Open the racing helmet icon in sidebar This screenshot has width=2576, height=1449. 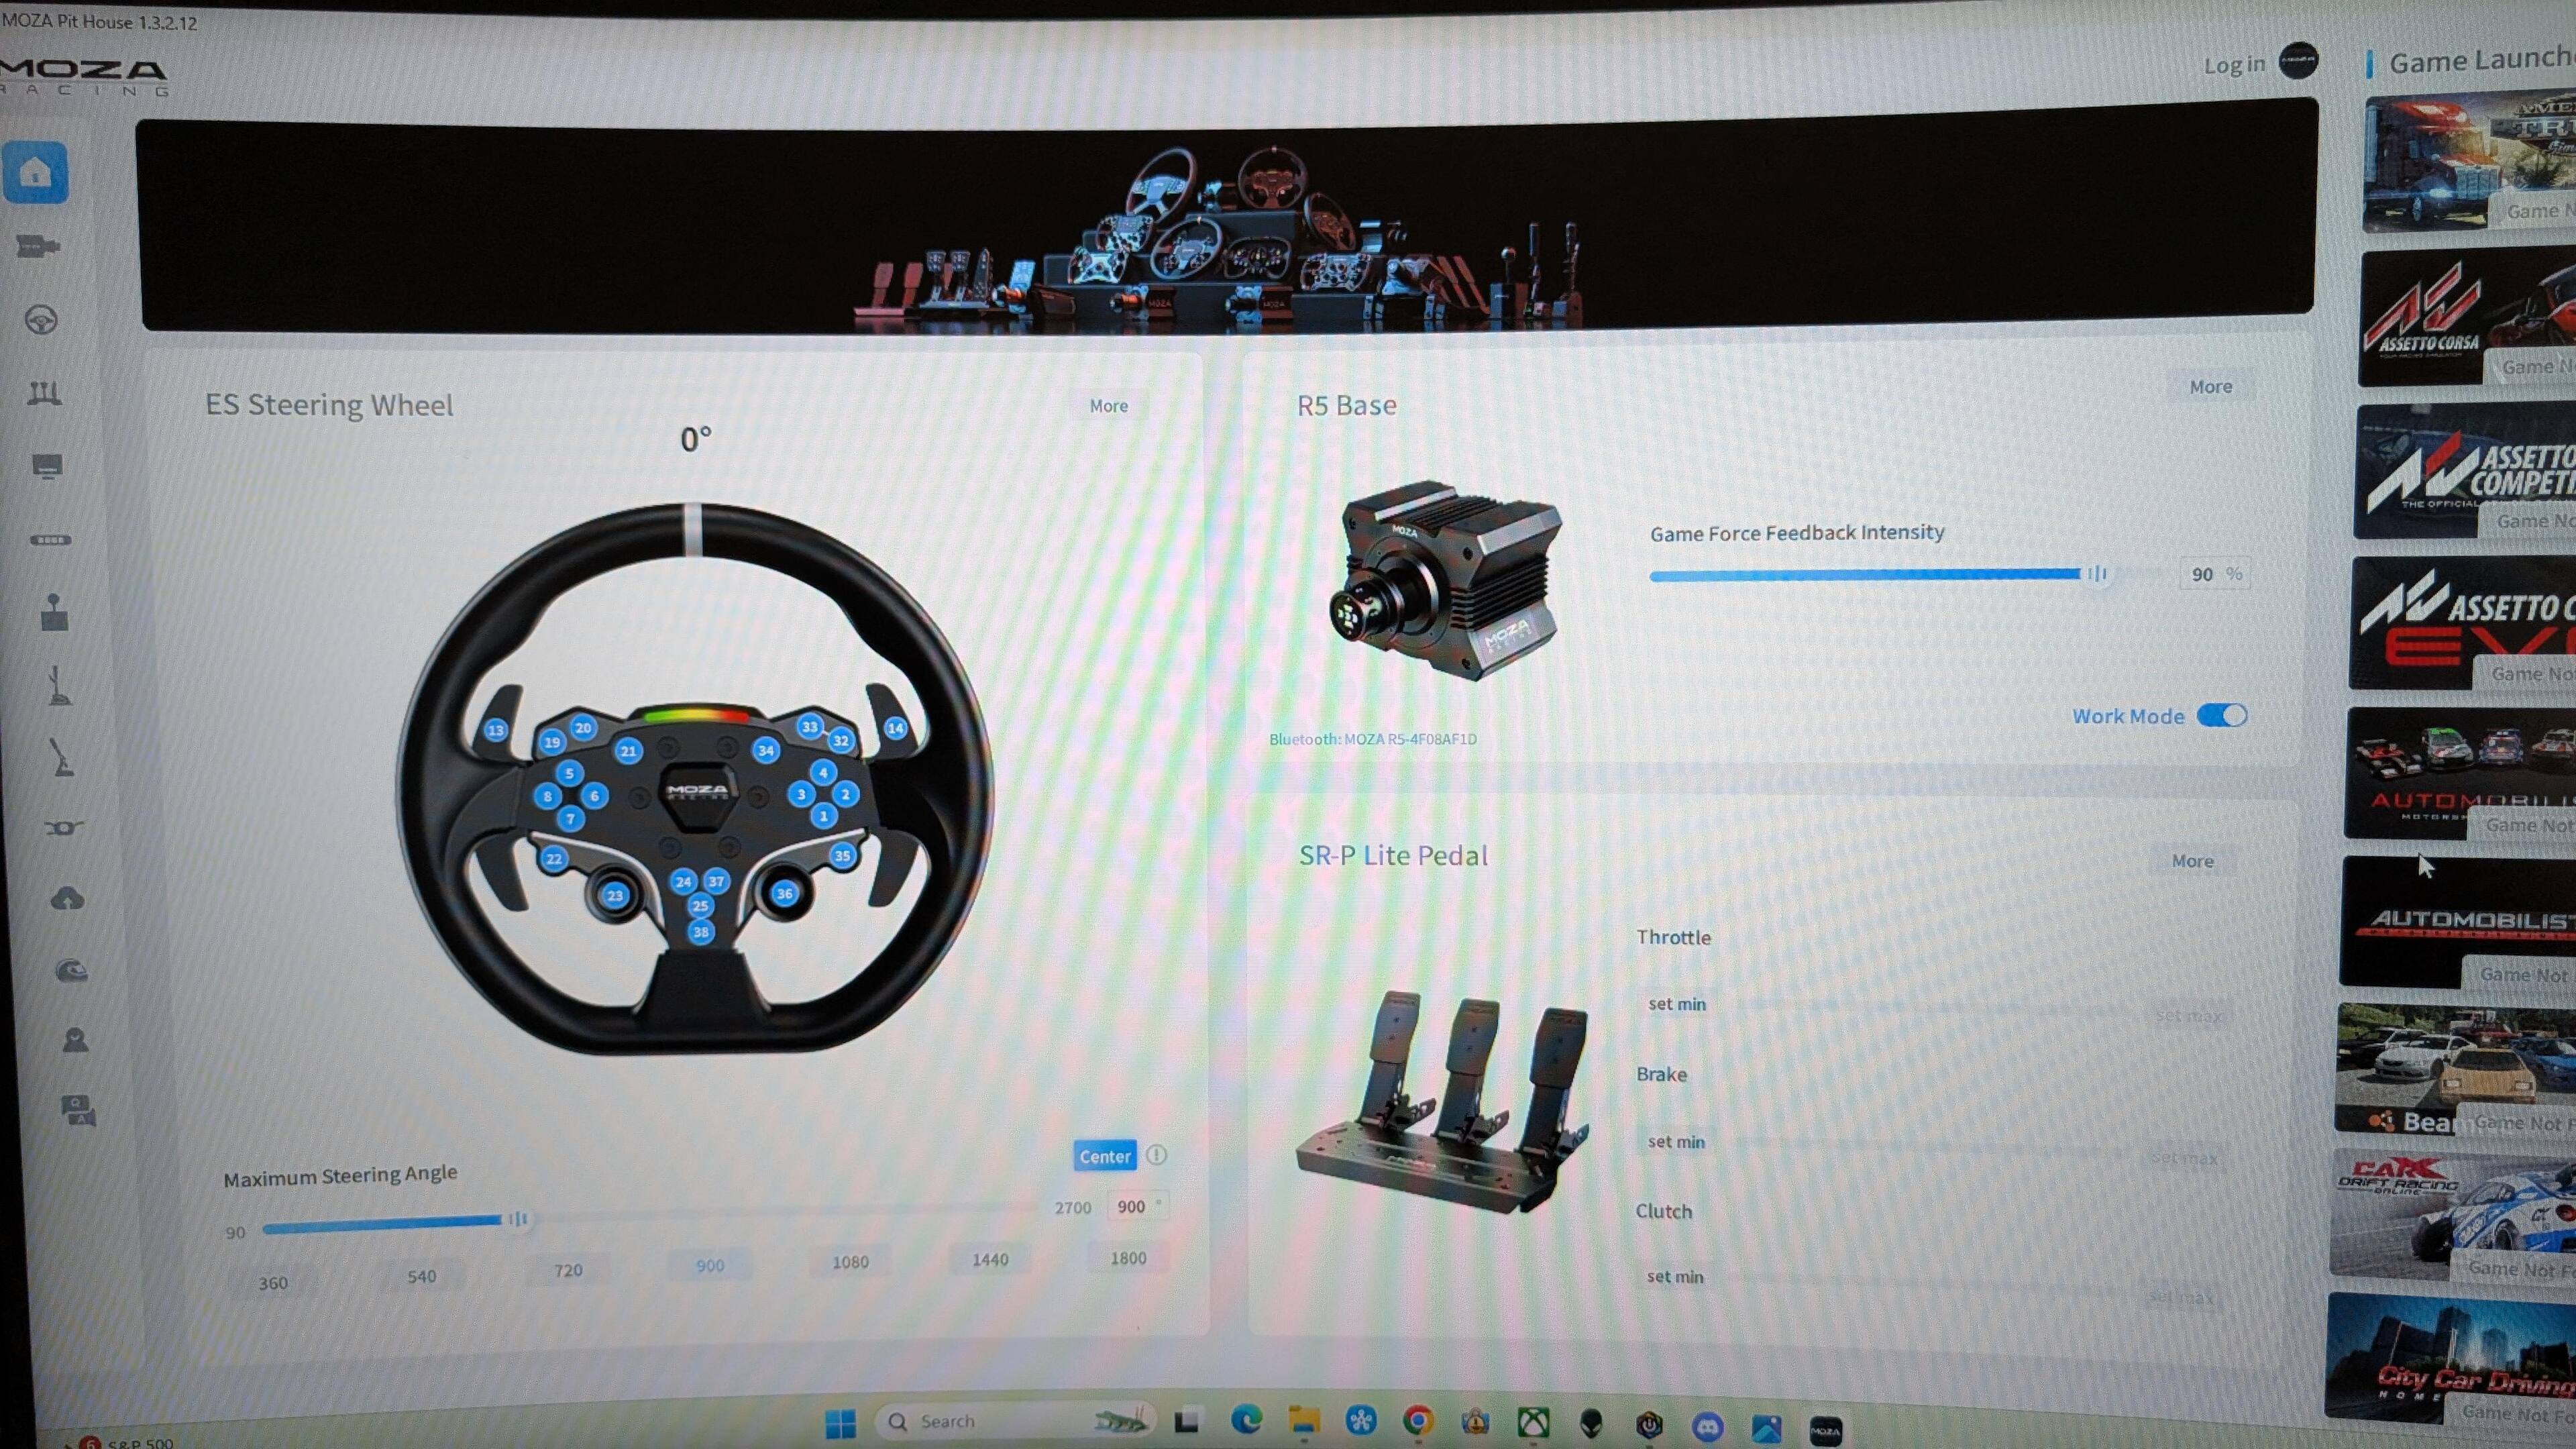(x=71, y=970)
